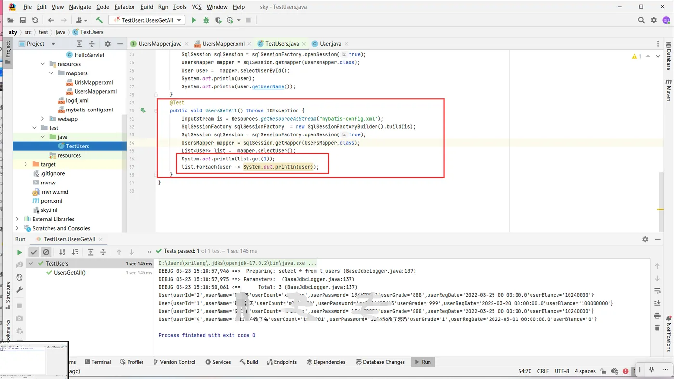Expand all test results in Run toolbar
The height and width of the screenshot is (379, 674).
[x=91, y=252]
